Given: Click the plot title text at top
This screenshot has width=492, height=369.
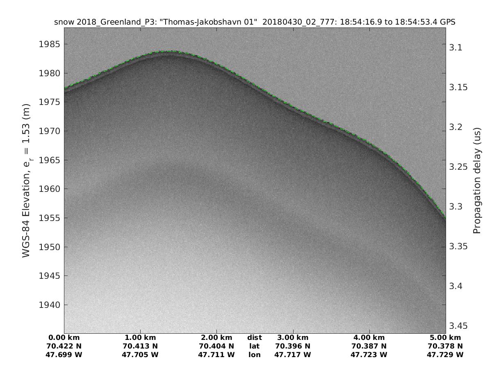Looking at the screenshot, I should pos(255,22).
